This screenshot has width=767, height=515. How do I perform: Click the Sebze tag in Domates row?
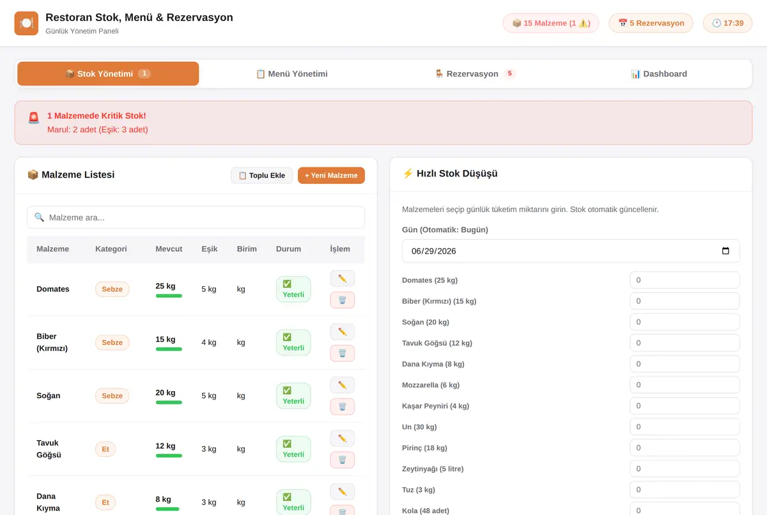[x=112, y=289]
